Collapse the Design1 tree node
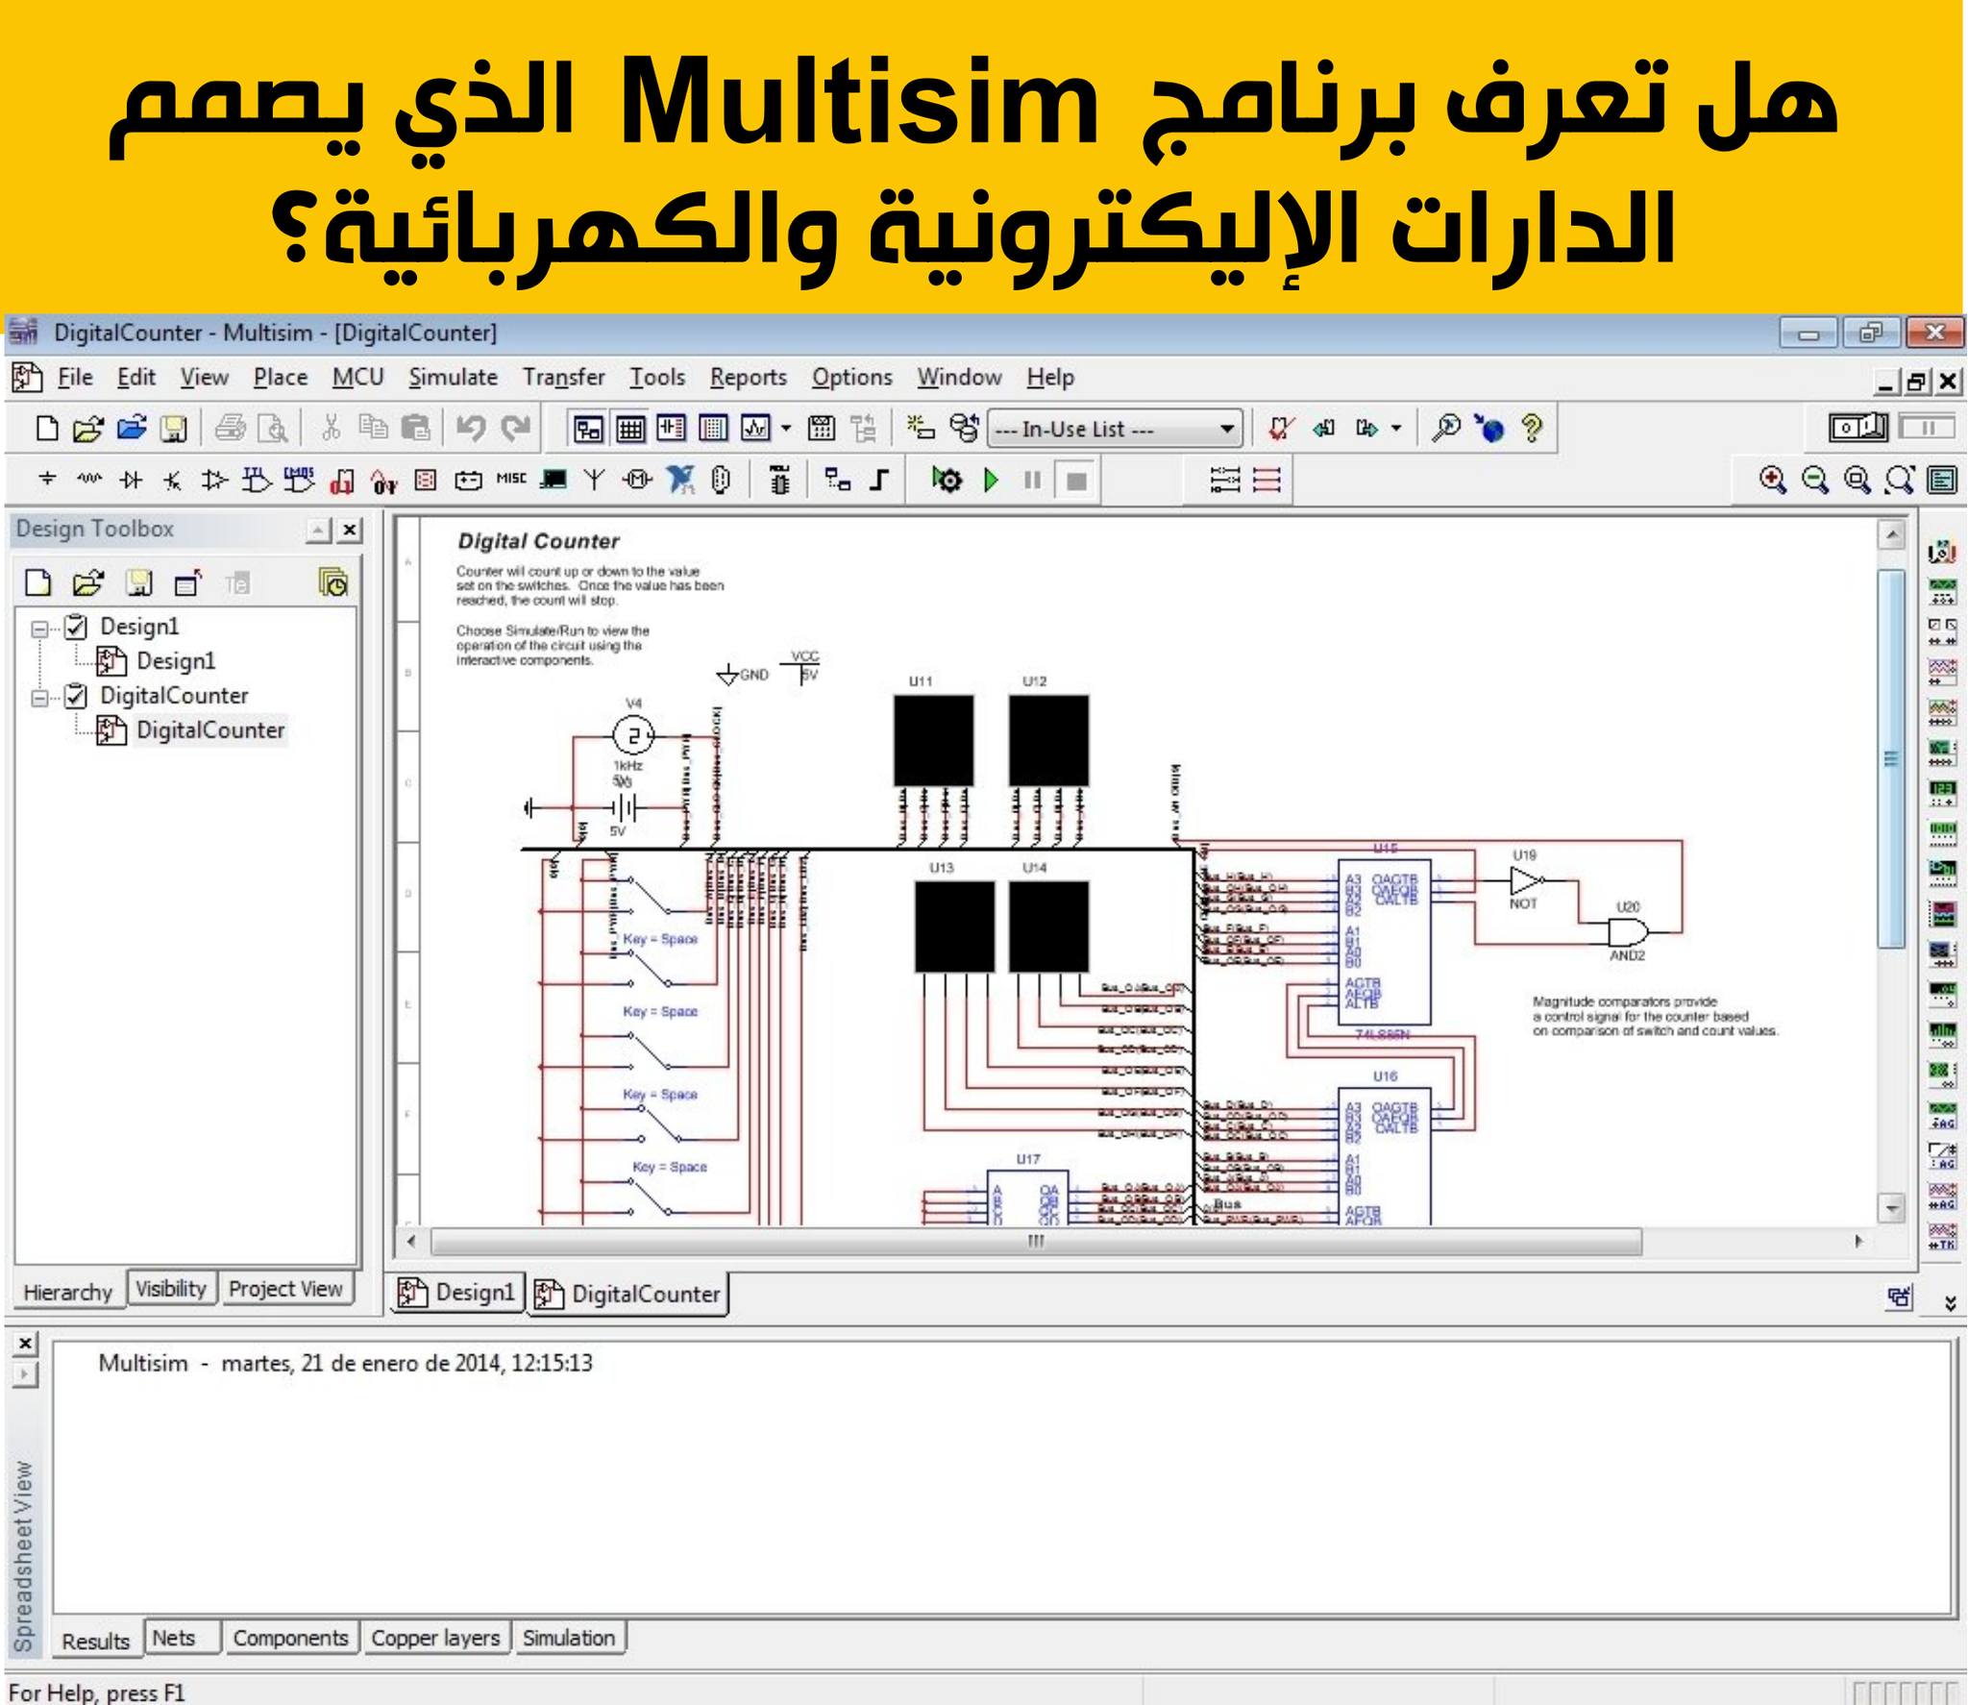 (x=39, y=629)
